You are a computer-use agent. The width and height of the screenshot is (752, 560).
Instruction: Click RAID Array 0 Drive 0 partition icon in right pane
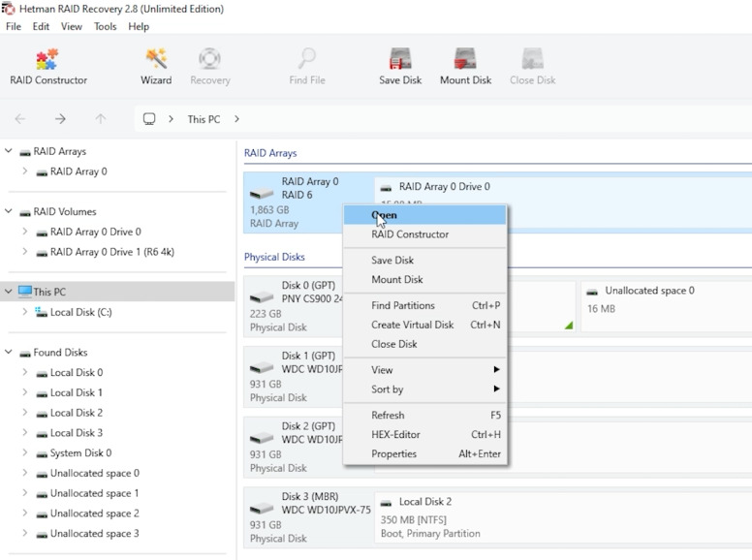point(386,187)
